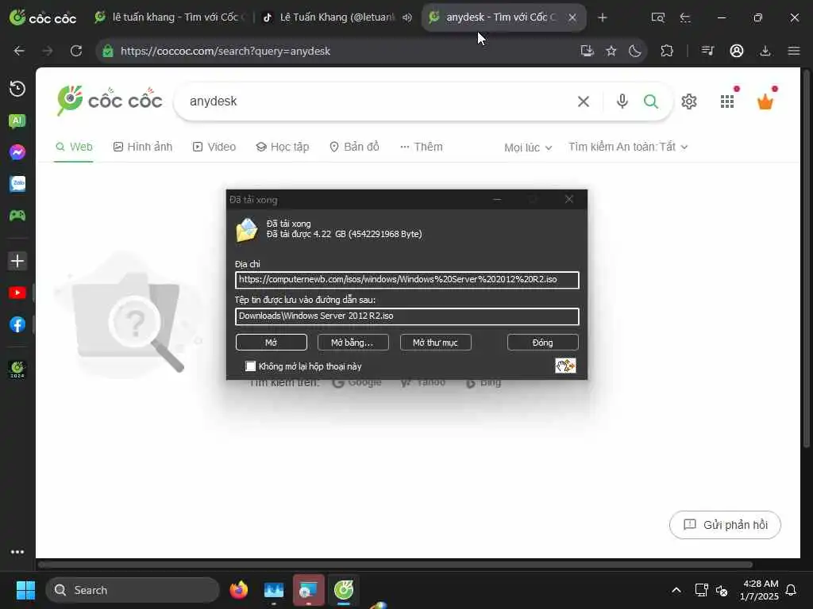The height and width of the screenshot is (609, 813).
Task: Select the Web search results tab
Action: [74, 147]
